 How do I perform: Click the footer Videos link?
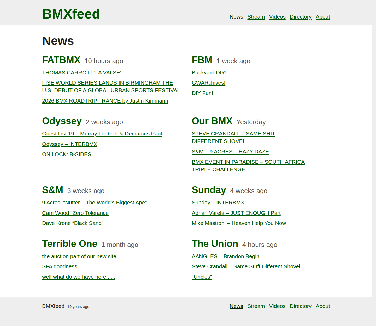[x=277, y=306]
